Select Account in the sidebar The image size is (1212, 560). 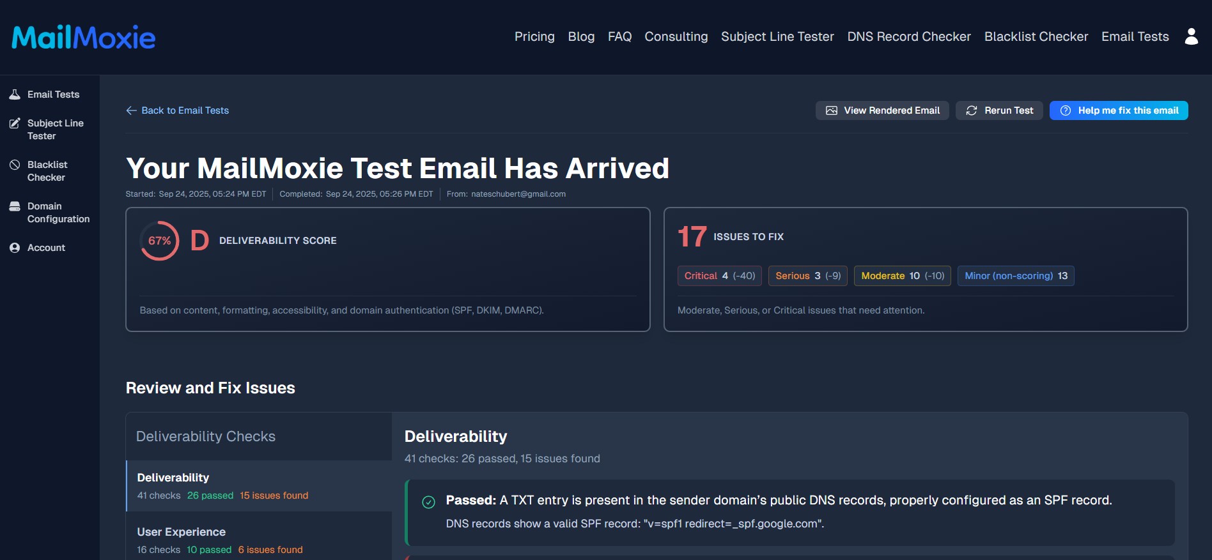pyautogui.click(x=50, y=248)
